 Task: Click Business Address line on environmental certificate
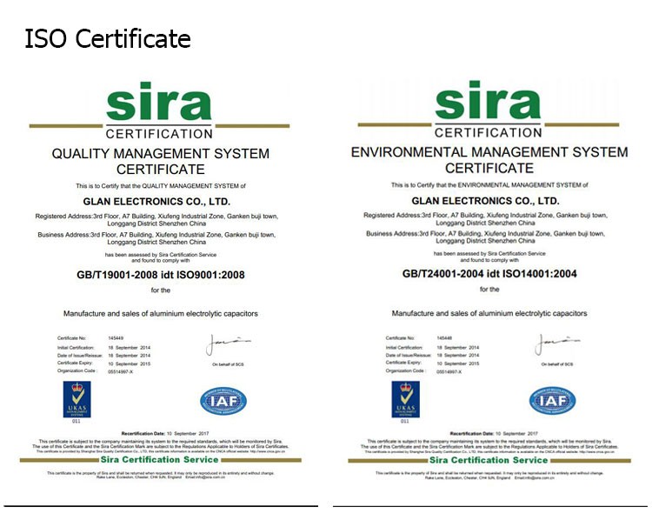486,237
